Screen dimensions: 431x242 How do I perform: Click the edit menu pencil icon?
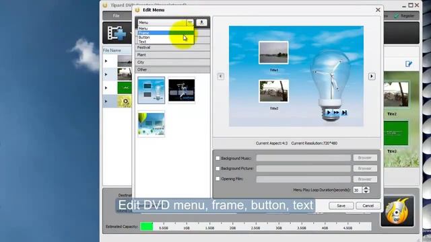(x=409, y=64)
